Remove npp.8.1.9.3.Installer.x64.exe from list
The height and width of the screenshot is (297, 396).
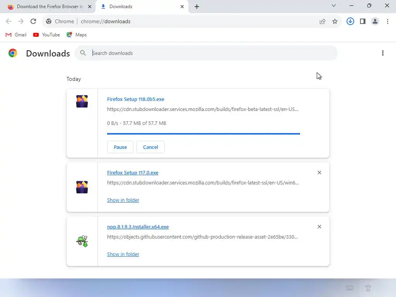319,227
